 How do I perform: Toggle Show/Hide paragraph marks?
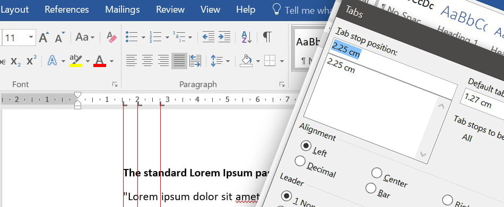coord(267,37)
